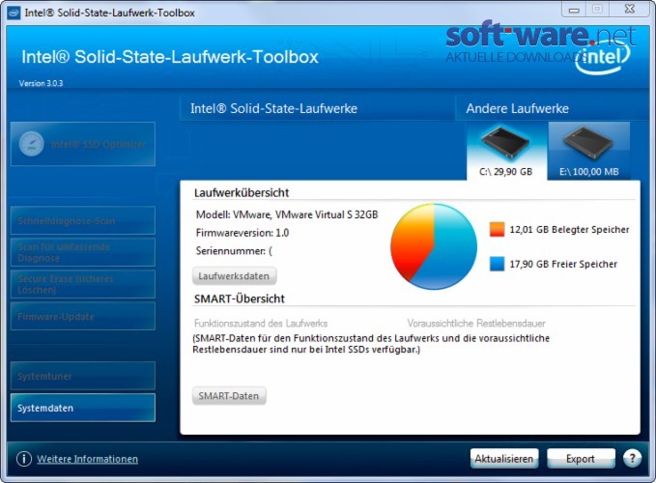Image resolution: width=656 pixels, height=483 pixels.
Task: Click the 'Version 3.0.3' text
Action: pyautogui.click(x=41, y=83)
